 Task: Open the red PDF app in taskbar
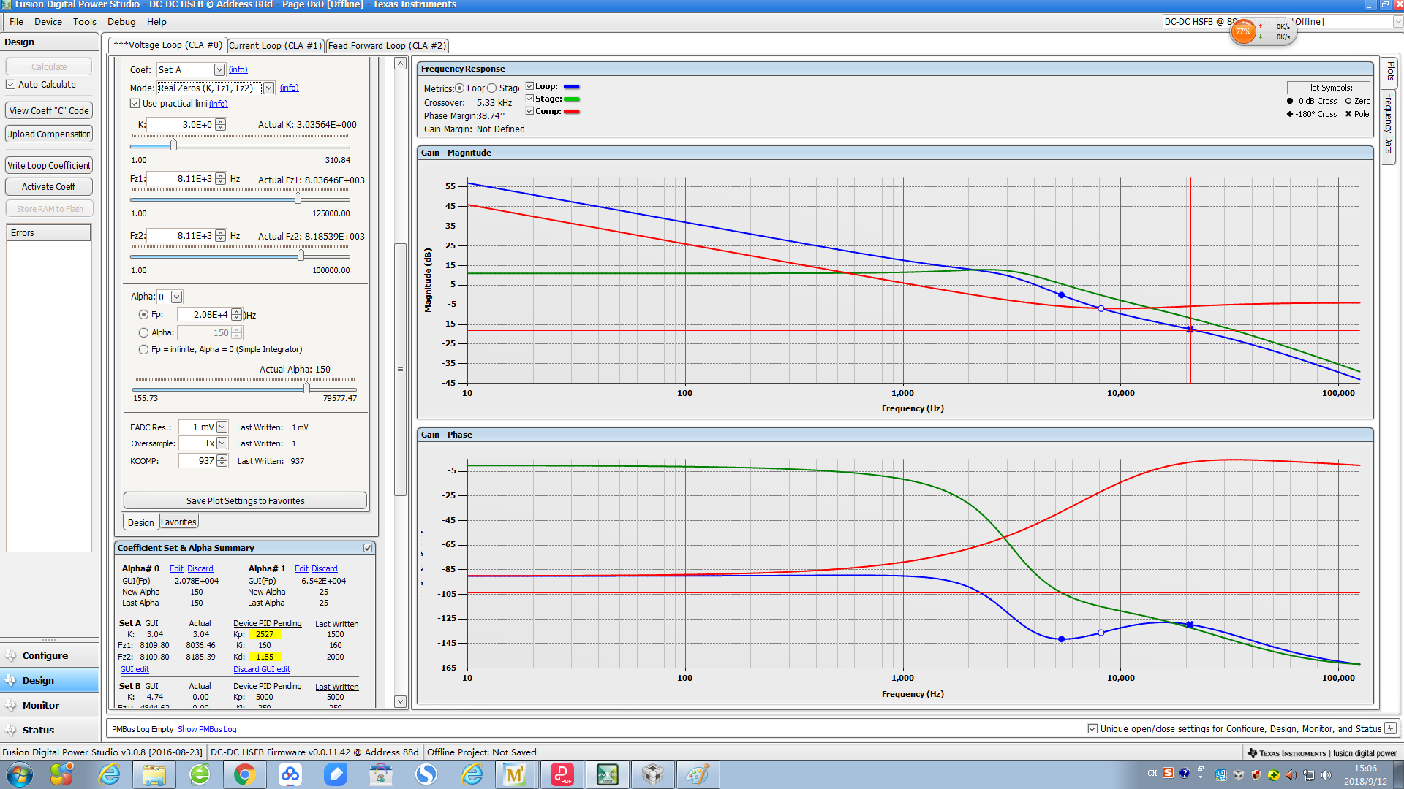562,774
